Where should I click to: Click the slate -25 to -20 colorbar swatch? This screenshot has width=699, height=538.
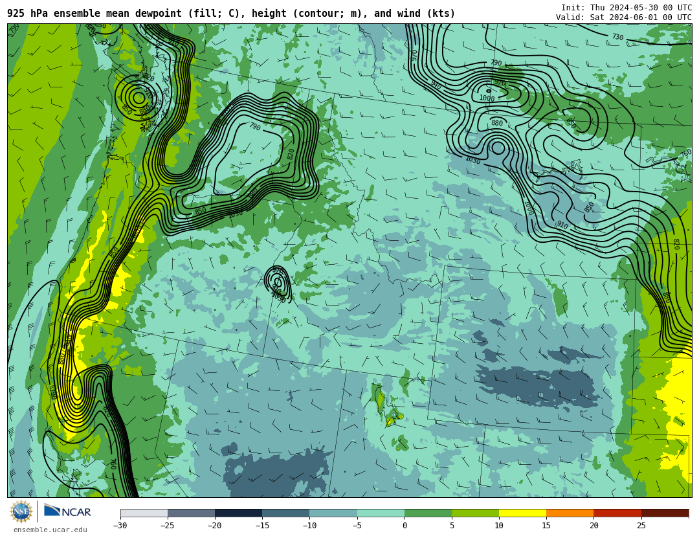pyautogui.click(x=191, y=513)
